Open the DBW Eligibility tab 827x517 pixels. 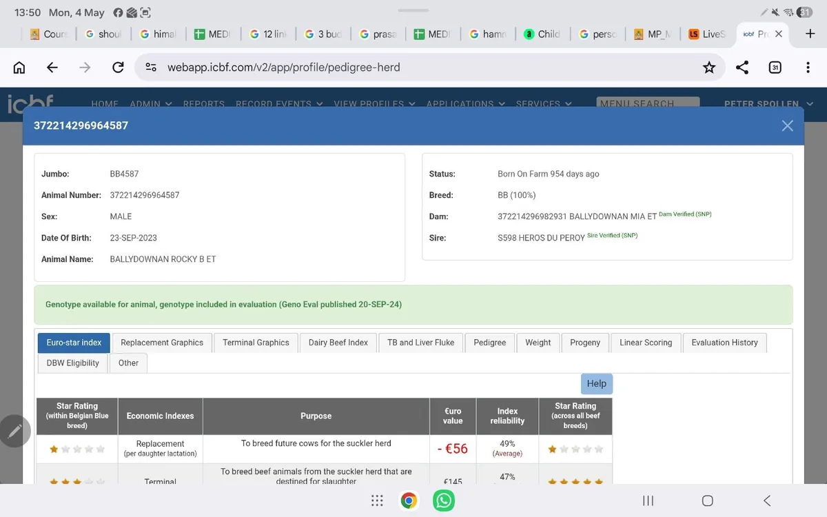pos(72,363)
